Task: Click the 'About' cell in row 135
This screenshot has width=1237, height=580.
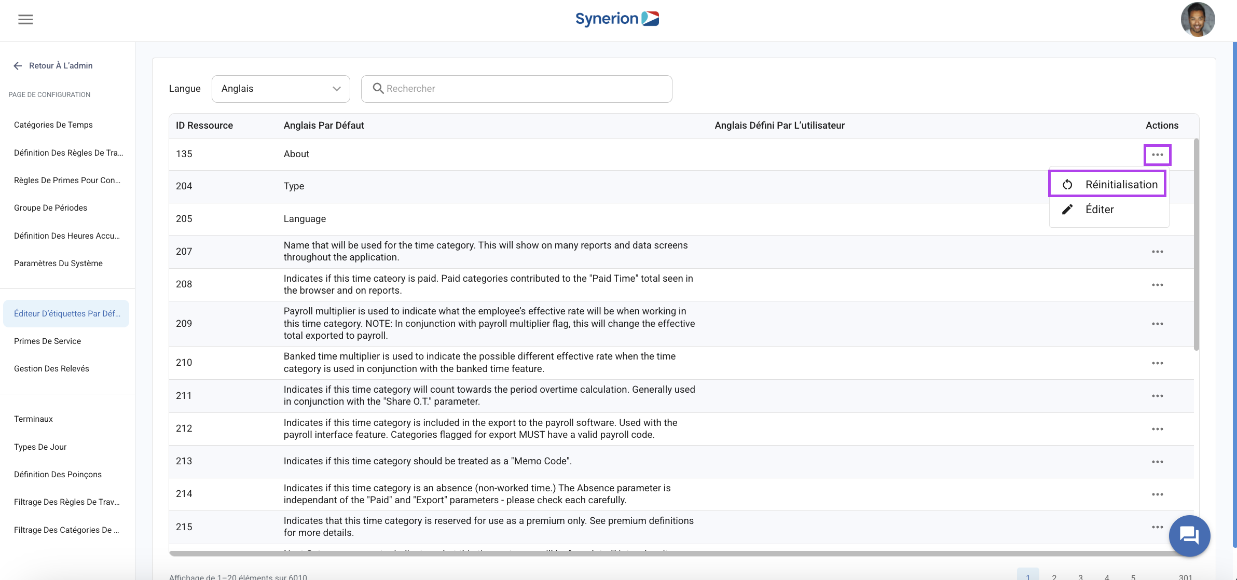Action: point(296,154)
